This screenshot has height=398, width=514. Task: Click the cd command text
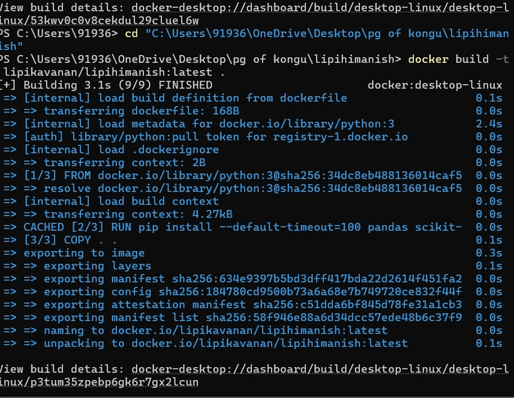131,33
